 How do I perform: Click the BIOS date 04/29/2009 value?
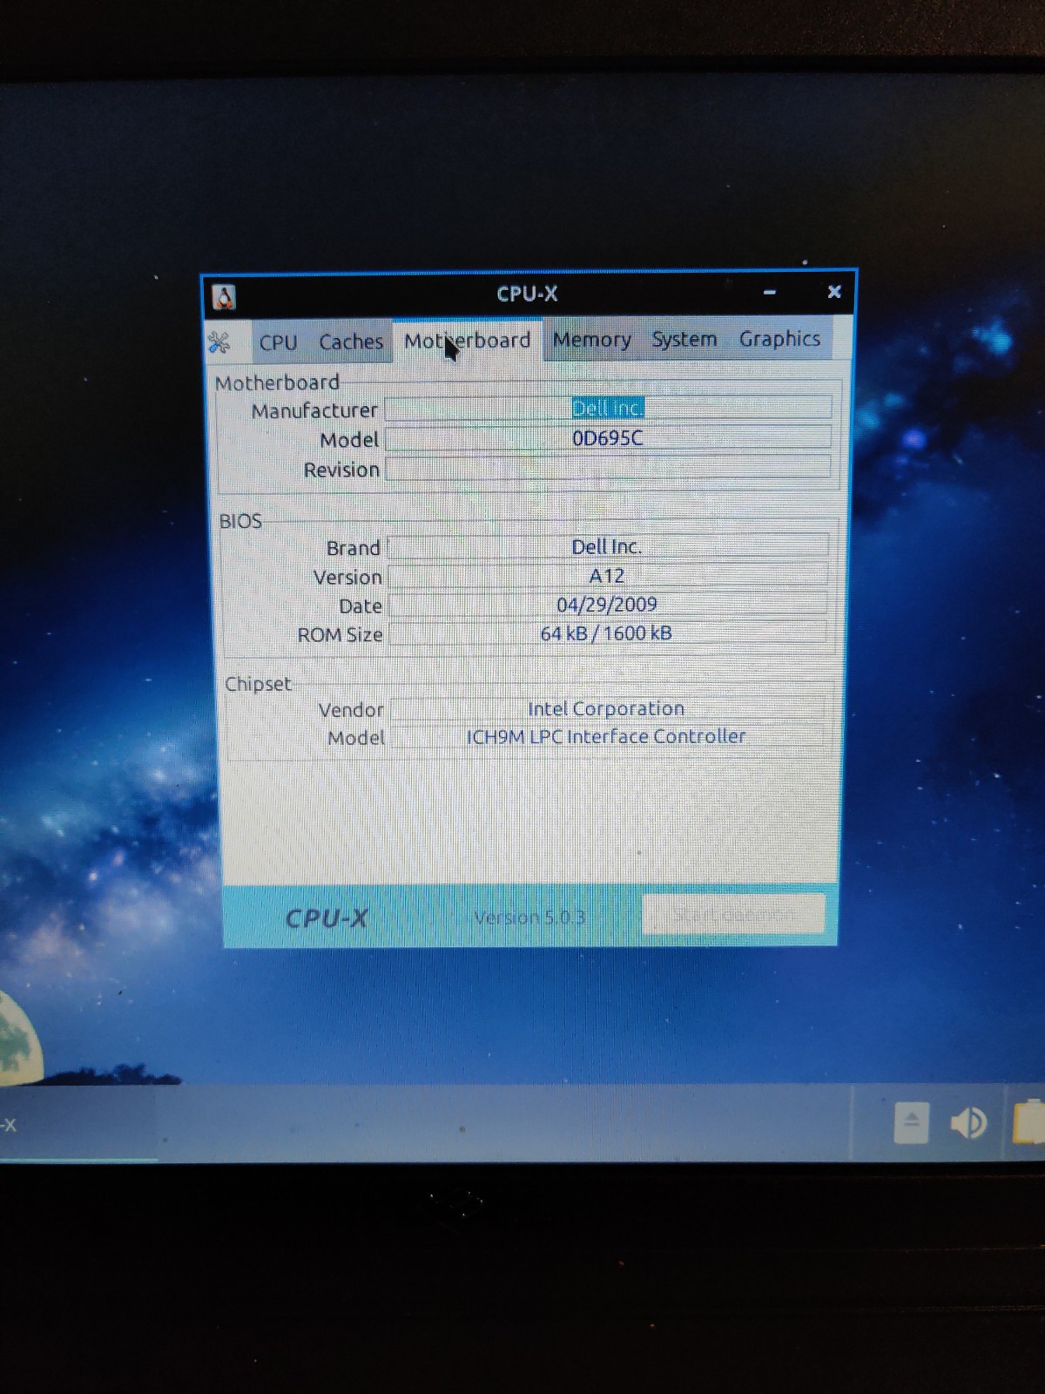click(x=607, y=605)
